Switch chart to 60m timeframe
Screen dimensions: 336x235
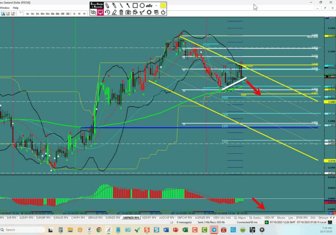pos(57,14)
